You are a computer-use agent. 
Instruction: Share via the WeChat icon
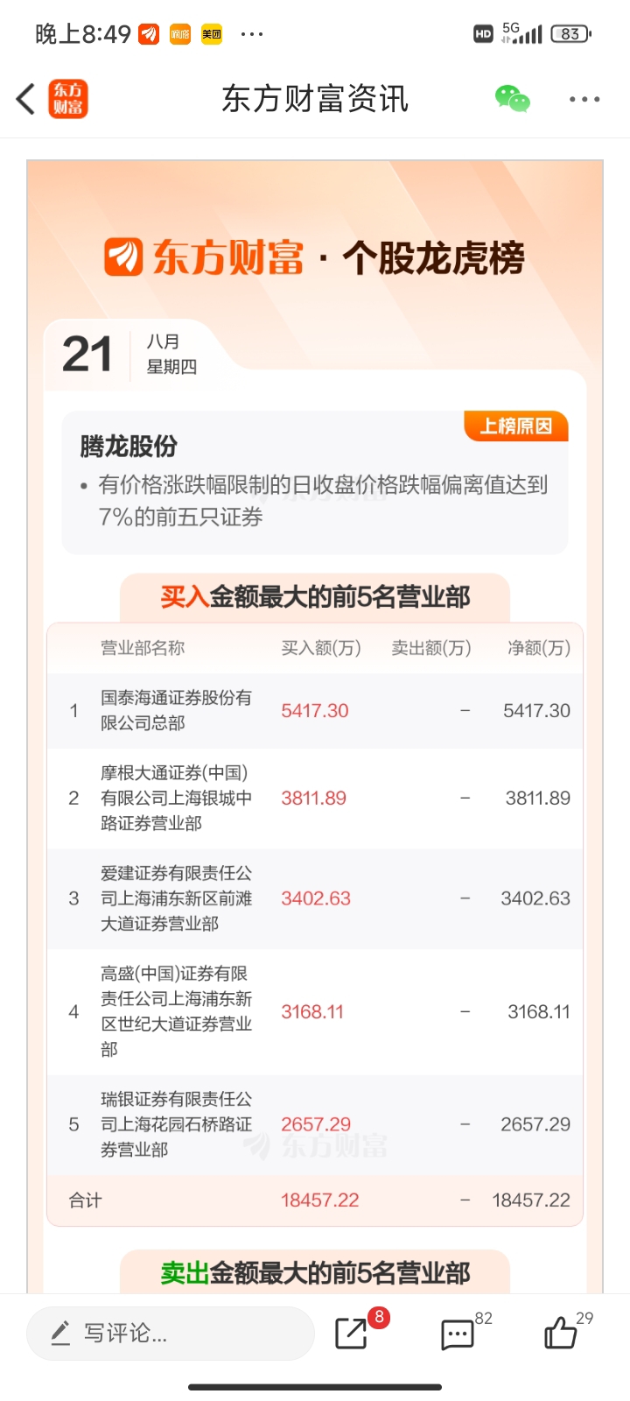pos(513,99)
